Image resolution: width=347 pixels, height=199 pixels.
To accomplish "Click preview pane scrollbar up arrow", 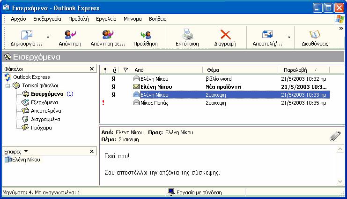I will (x=340, y=149).
